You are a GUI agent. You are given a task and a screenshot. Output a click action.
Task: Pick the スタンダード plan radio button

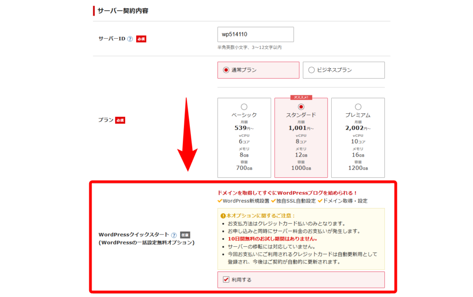coord(301,107)
